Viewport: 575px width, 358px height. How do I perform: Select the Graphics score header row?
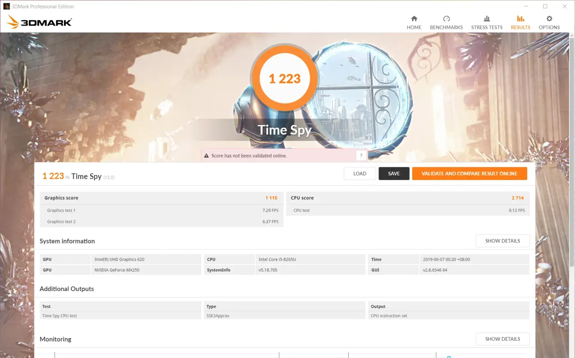(161, 198)
